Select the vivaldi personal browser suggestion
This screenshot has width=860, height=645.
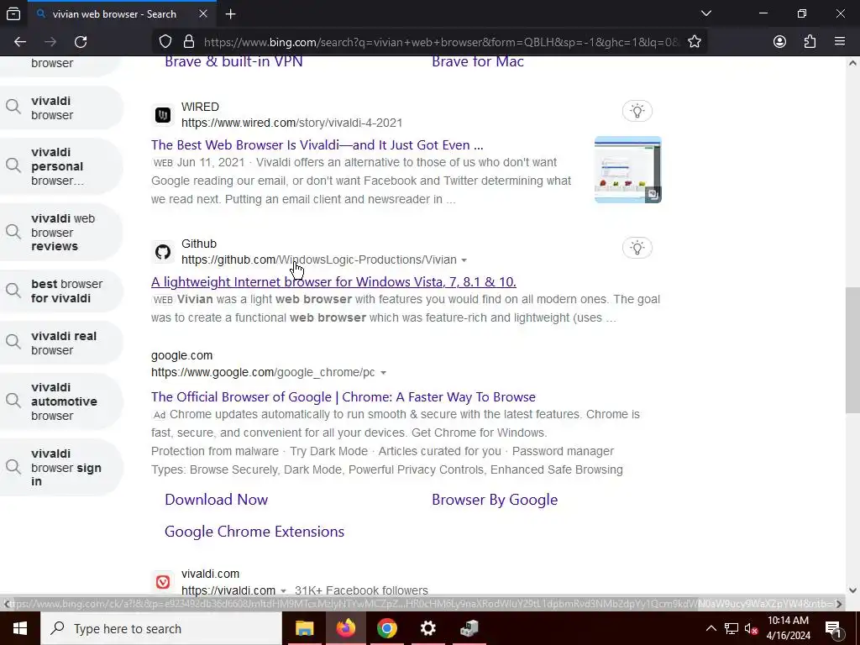click(61, 166)
